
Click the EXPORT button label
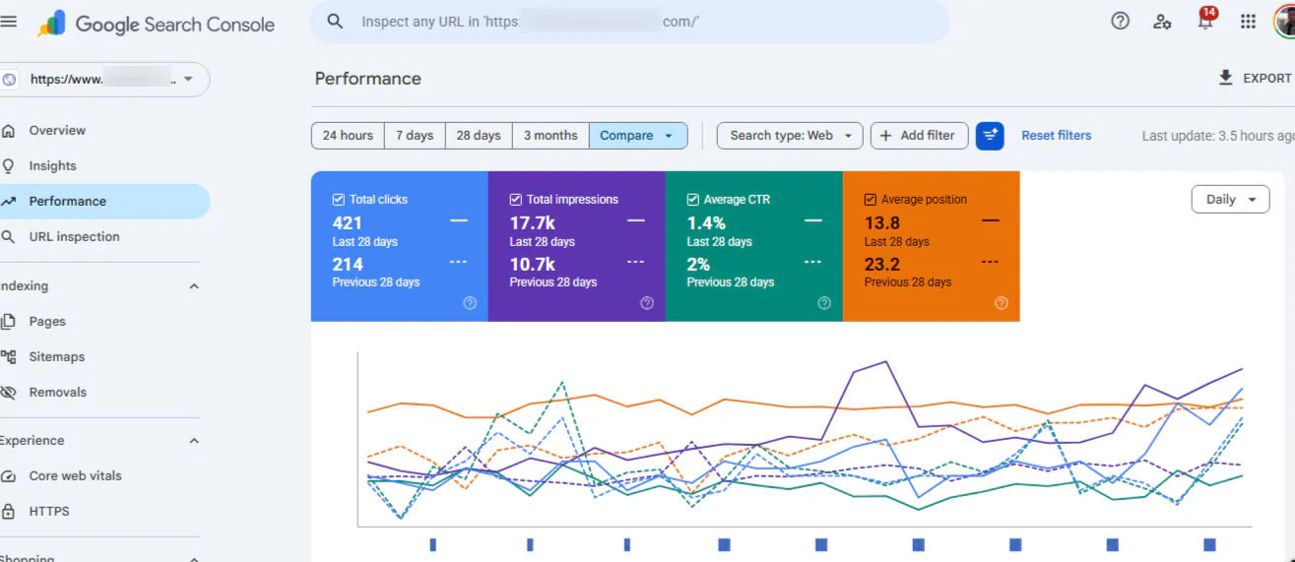1266,78
